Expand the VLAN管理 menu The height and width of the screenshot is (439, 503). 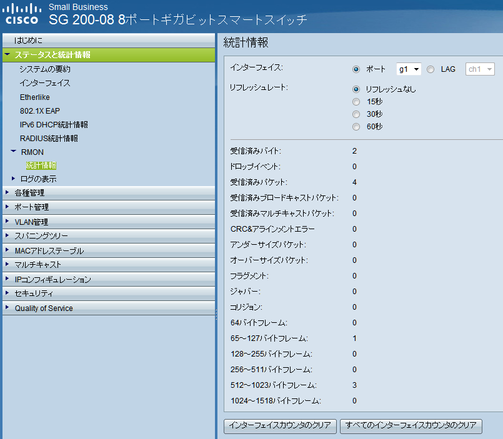[x=109, y=222]
